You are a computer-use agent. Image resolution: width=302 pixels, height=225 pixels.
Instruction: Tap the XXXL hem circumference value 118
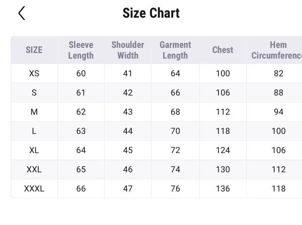[x=278, y=189]
